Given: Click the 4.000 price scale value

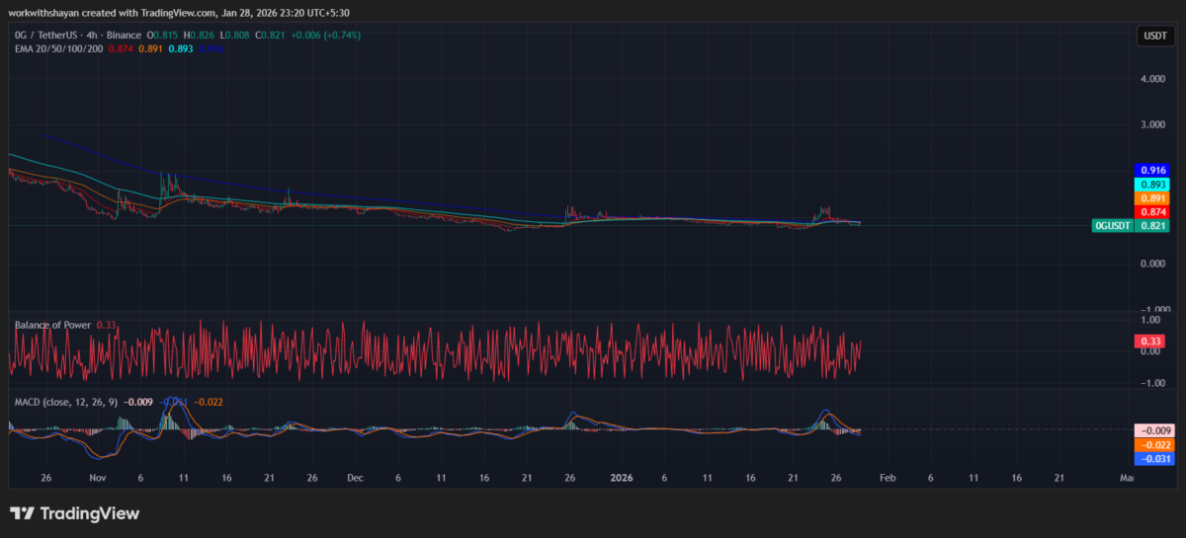Looking at the screenshot, I should [x=1153, y=79].
